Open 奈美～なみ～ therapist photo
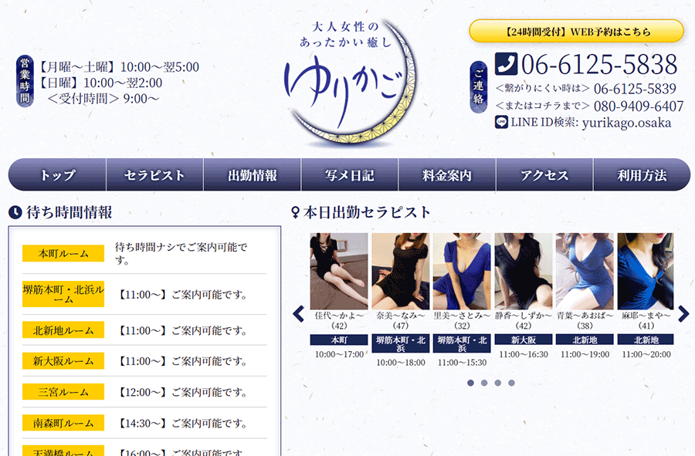The image size is (695, 456). click(401, 271)
